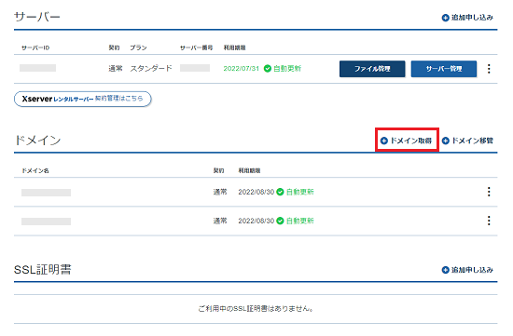Click the プラン column header
Screen dimensions: 513x336
point(138,48)
